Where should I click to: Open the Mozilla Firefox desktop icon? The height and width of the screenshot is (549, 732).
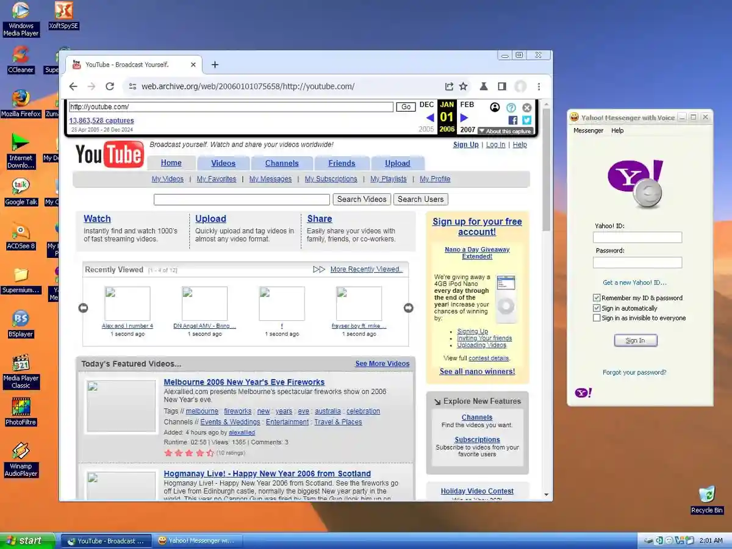[21, 103]
